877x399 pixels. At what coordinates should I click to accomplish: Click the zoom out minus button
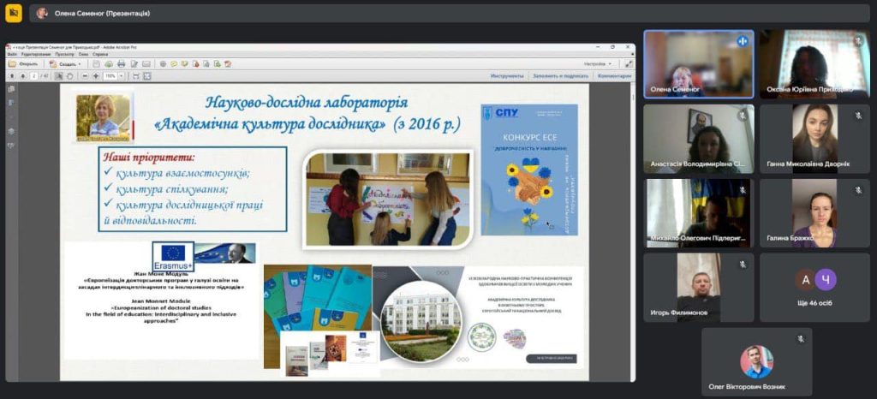pyautogui.click(x=84, y=75)
